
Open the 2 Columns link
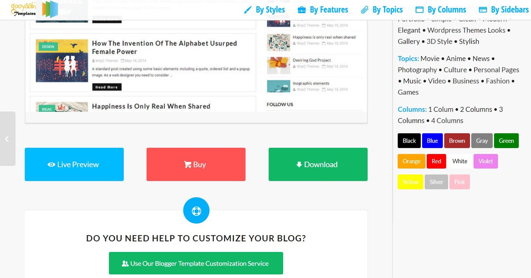(476, 109)
